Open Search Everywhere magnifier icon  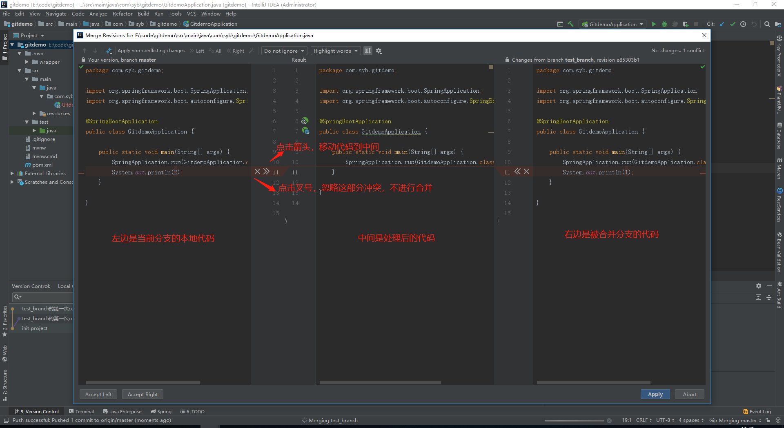pos(767,24)
